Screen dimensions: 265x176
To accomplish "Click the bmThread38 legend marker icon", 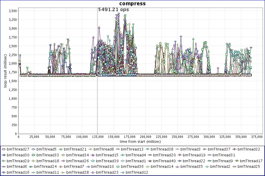I will click(148, 149).
